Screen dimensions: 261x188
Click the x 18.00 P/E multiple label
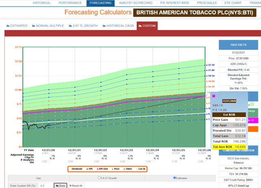(x=210, y=81)
